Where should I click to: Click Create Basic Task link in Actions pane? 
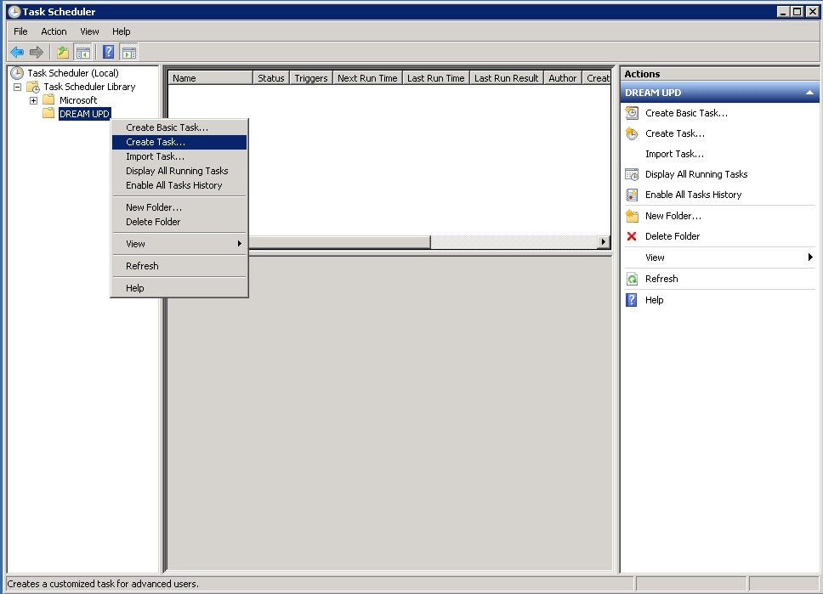[x=686, y=113]
